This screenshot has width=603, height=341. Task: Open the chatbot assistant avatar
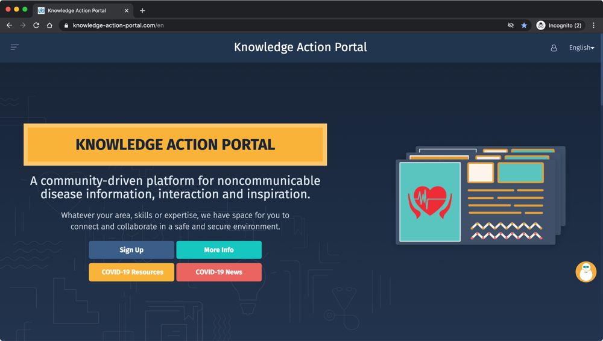pos(586,272)
